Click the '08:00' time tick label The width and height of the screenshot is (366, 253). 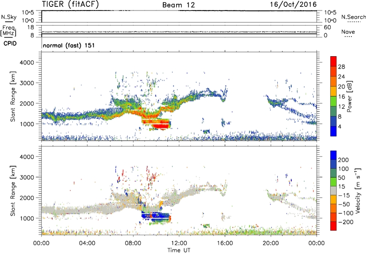click(x=133, y=243)
